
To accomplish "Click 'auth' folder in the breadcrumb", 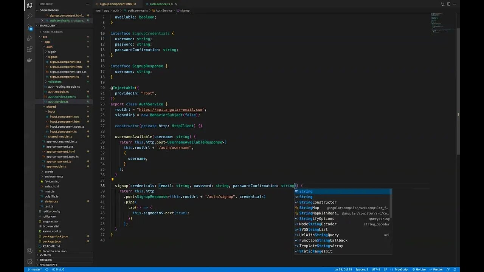I will (116, 11).
